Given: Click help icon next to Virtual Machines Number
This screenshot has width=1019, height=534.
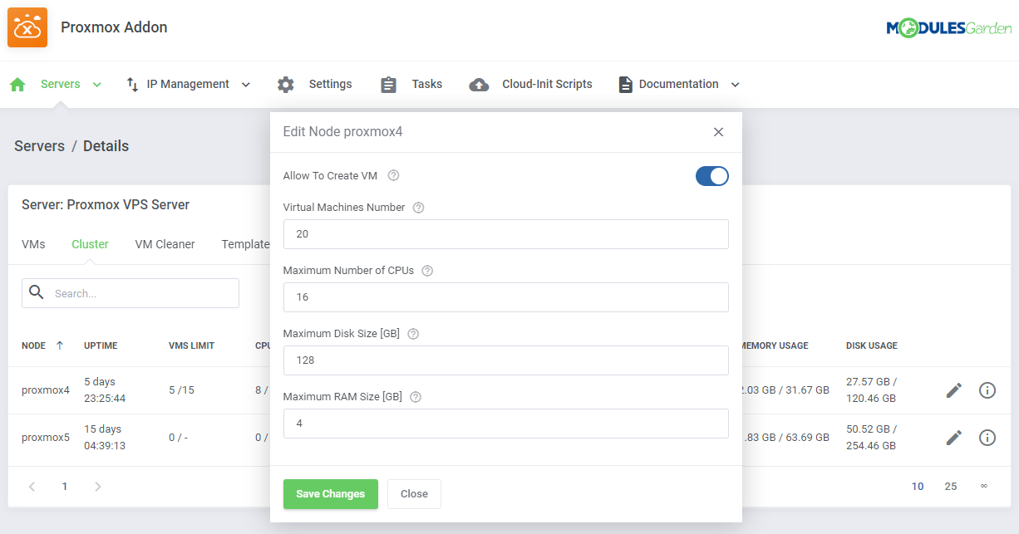Looking at the screenshot, I should click(x=418, y=208).
